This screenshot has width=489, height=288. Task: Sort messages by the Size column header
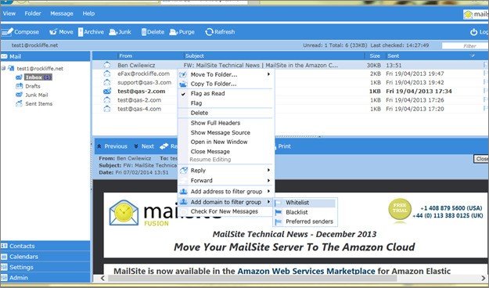coord(375,56)
